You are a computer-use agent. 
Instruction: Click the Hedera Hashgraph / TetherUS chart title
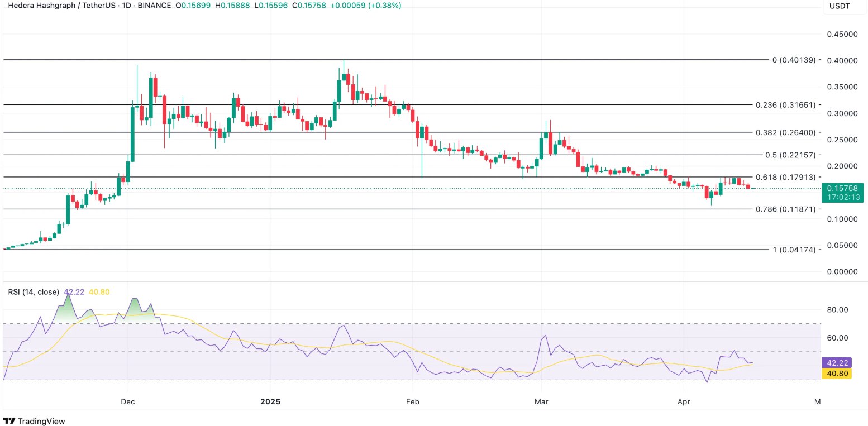pos(61,6)
